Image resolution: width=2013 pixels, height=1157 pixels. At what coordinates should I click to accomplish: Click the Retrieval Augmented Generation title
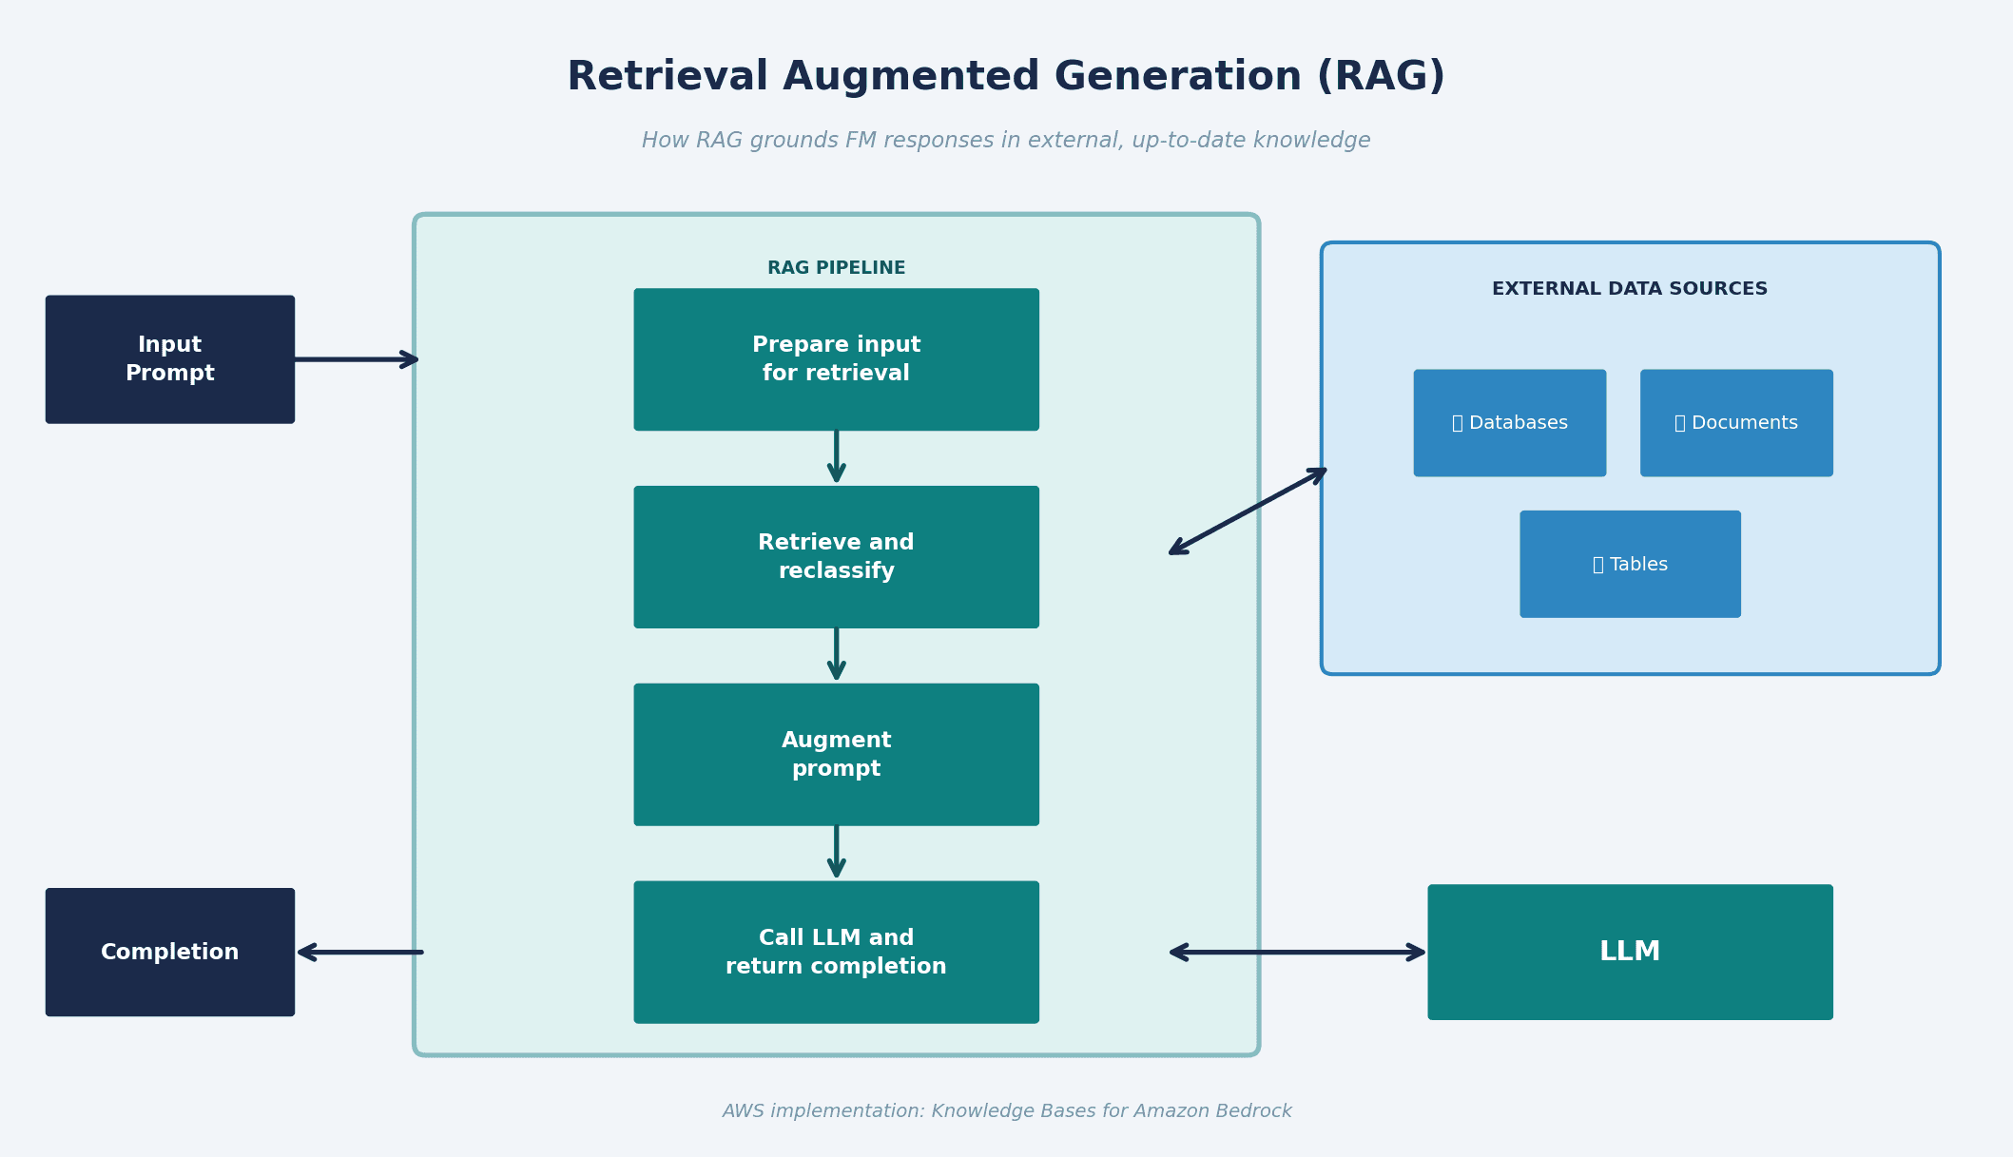(x=1006, y=77)
